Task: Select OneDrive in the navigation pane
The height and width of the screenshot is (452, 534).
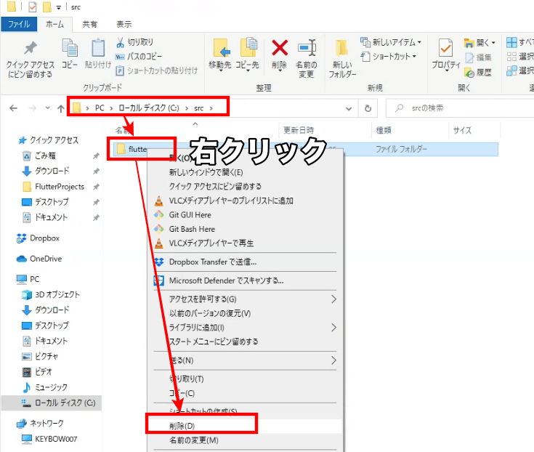Action: [39, 259]
